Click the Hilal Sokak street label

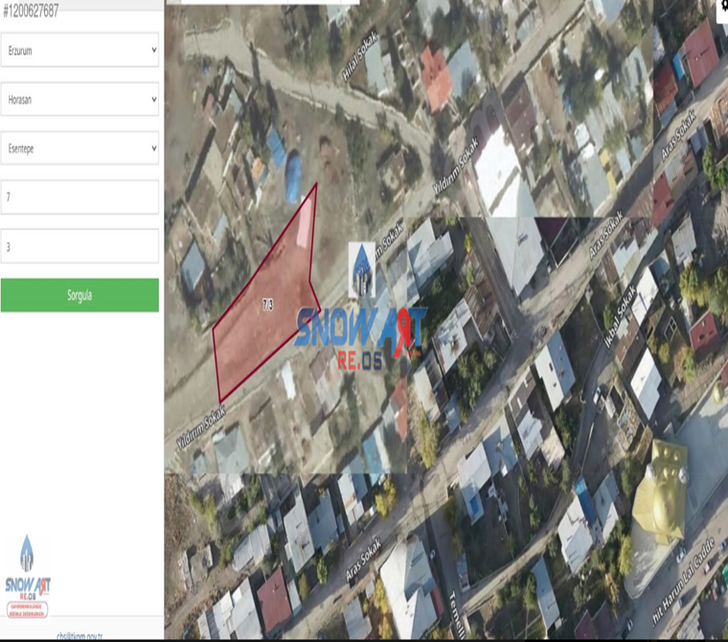coord(360,57)
